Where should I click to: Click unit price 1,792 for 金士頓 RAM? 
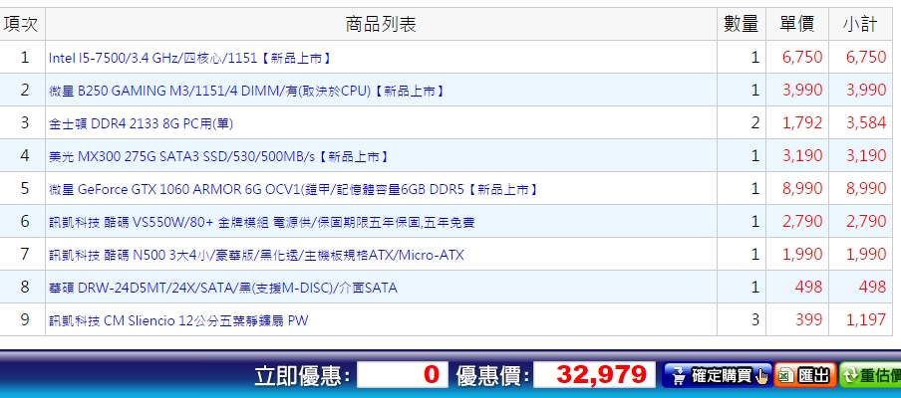point(802,122)
